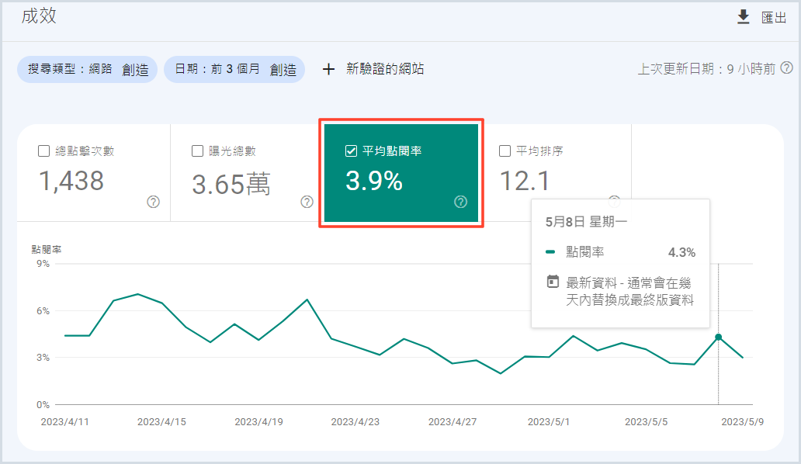Image resolution: width=801 pixels, height=464 pixels.
Task: Click the 匯出 export label
Action: click(774, 18)
